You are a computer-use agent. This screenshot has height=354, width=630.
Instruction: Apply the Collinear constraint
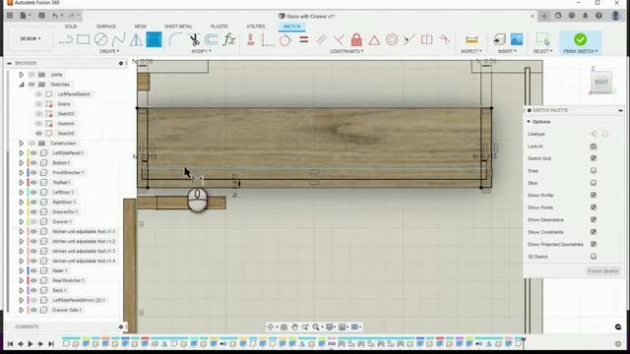point(409,39)
